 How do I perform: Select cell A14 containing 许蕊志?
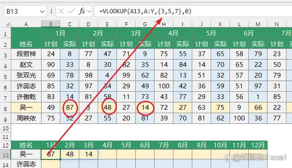point(26,164)
